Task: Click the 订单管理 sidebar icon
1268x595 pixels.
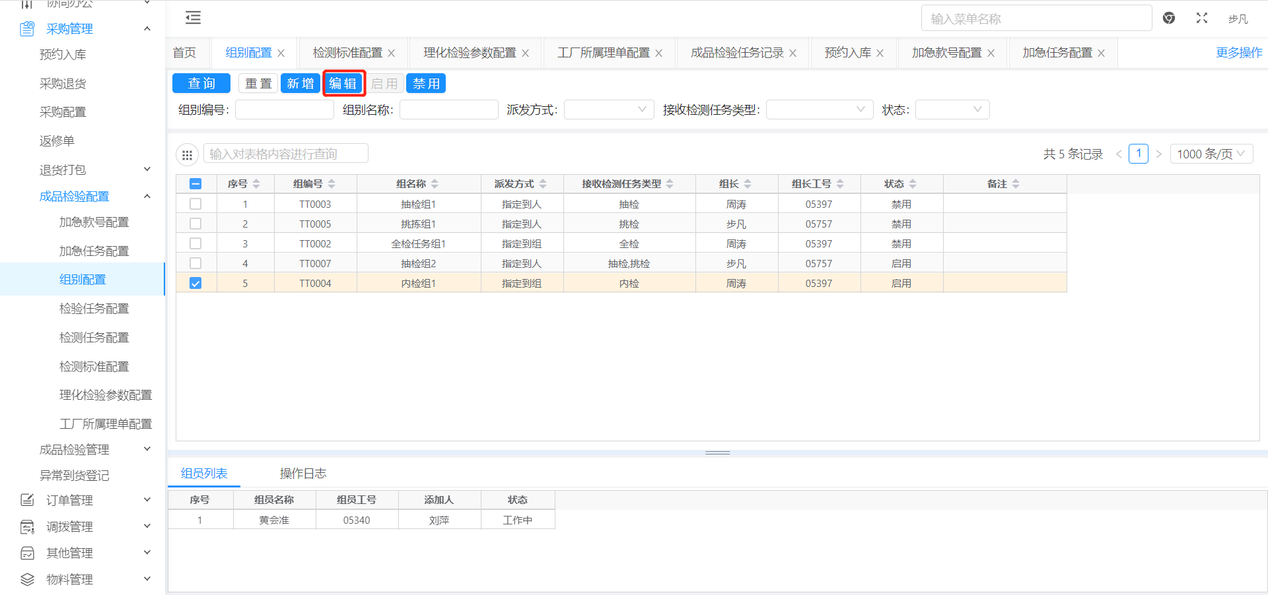Action: point(27,500)
